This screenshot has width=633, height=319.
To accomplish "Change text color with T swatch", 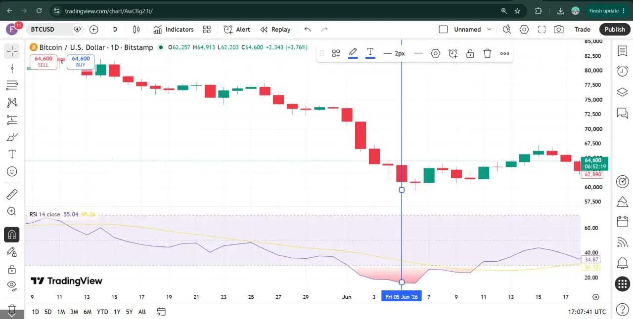I will [x=370, y=53].
